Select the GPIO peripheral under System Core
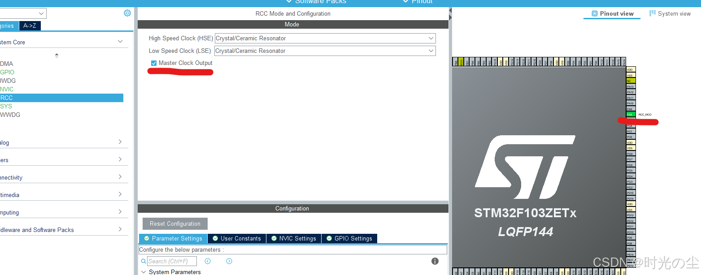701x275 pixels. 7,72
